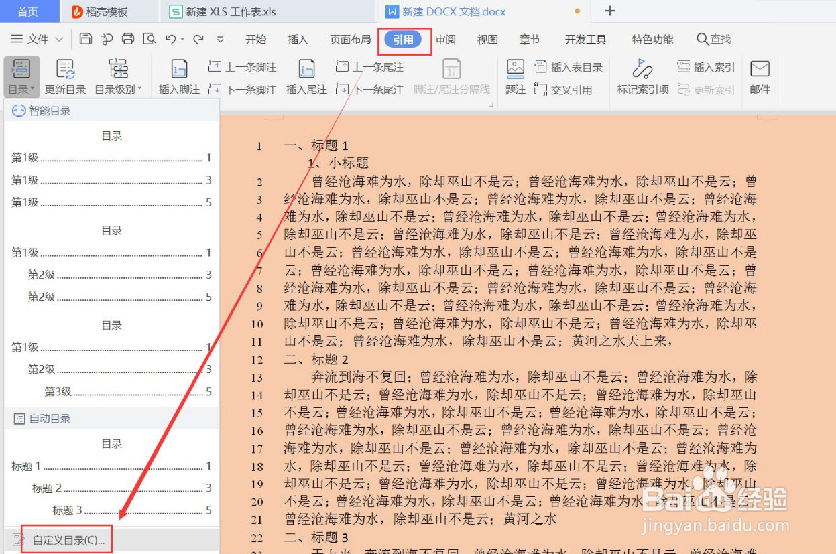The height and width of the screenshot is (554, 836).
Task: Click the Print icon in quick access toolbar
Action: [x=127, y=39]
